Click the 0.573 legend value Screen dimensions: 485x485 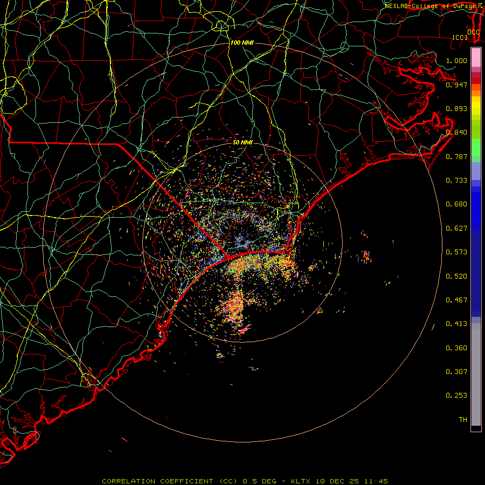456,252
